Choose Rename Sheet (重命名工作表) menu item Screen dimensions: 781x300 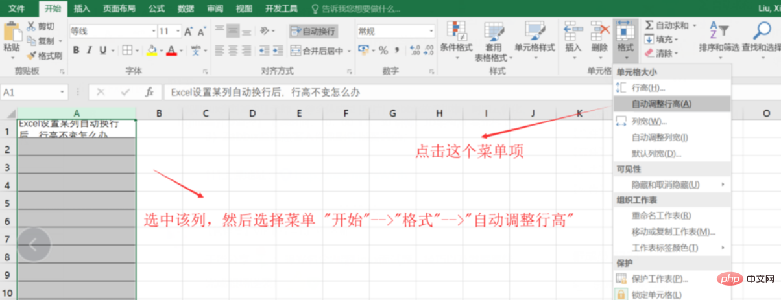[x=672, y=215]
